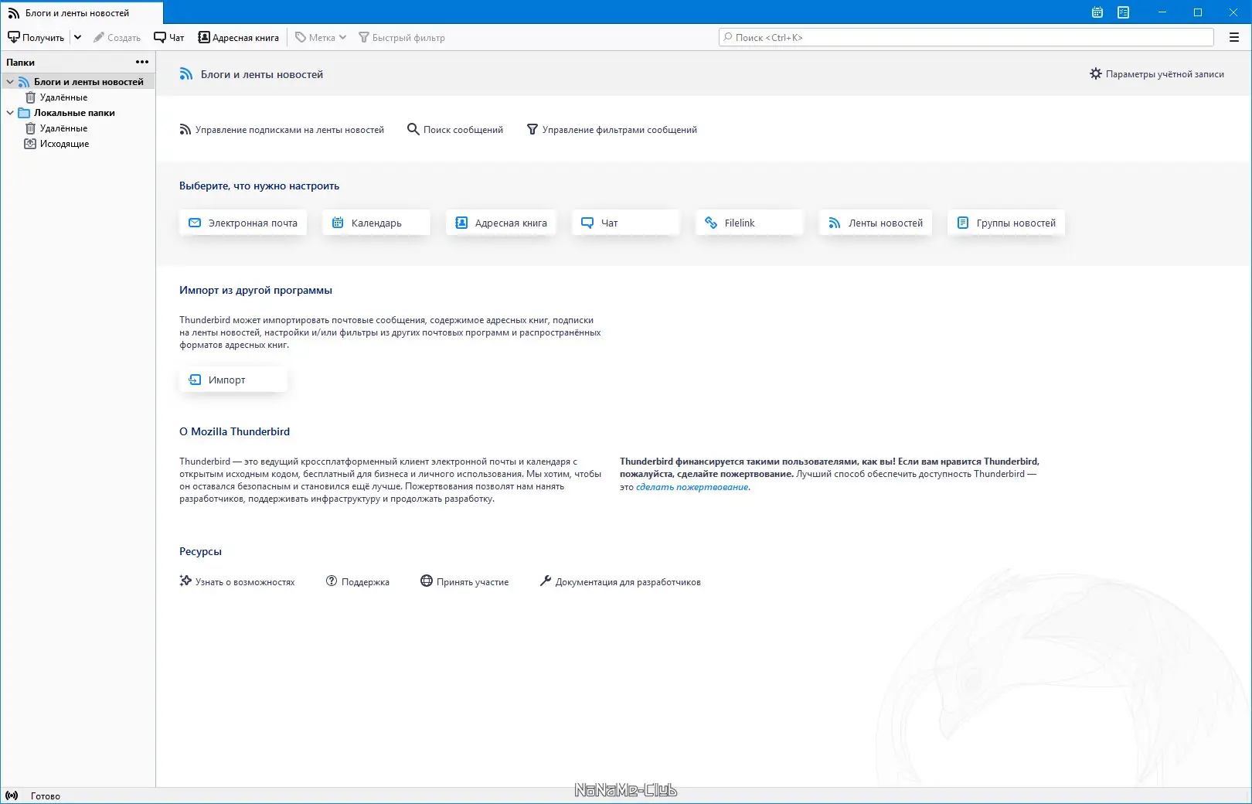Image resolution: width=1252 pixels, height=804 pixels.
Task: Set up Адресная книга in the setup cards
Action: pos(501,223)
